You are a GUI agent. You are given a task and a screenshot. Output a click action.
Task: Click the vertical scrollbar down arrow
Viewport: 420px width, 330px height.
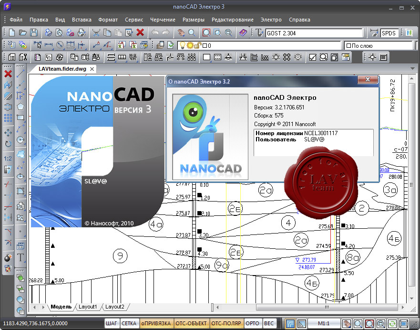point(412,298)
